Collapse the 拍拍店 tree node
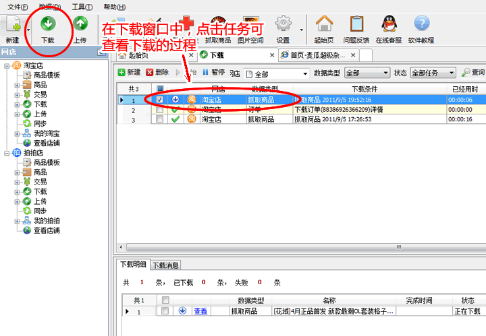 [7, 153]
